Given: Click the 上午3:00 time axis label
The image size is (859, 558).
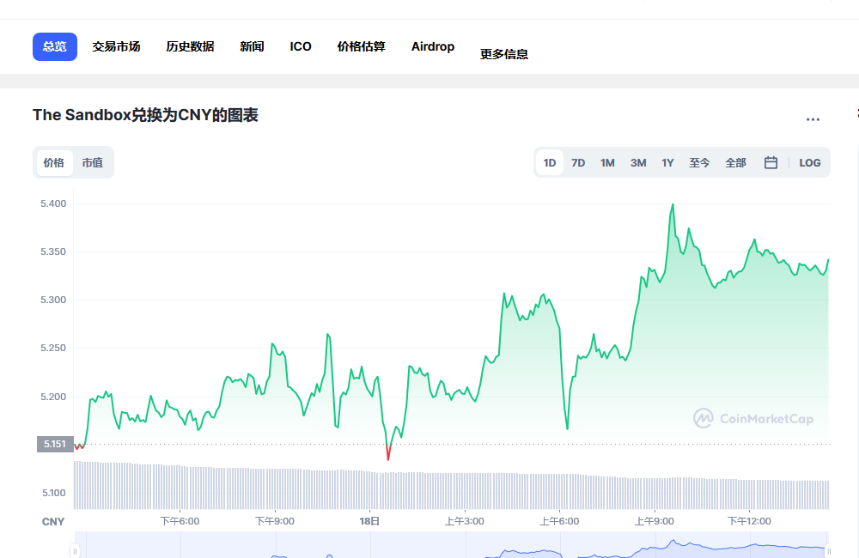Looking at the screenshot, I should pos(465,521).
